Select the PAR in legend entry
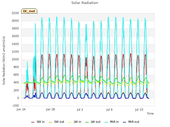 pyautogui.click(x=112, y=122)
